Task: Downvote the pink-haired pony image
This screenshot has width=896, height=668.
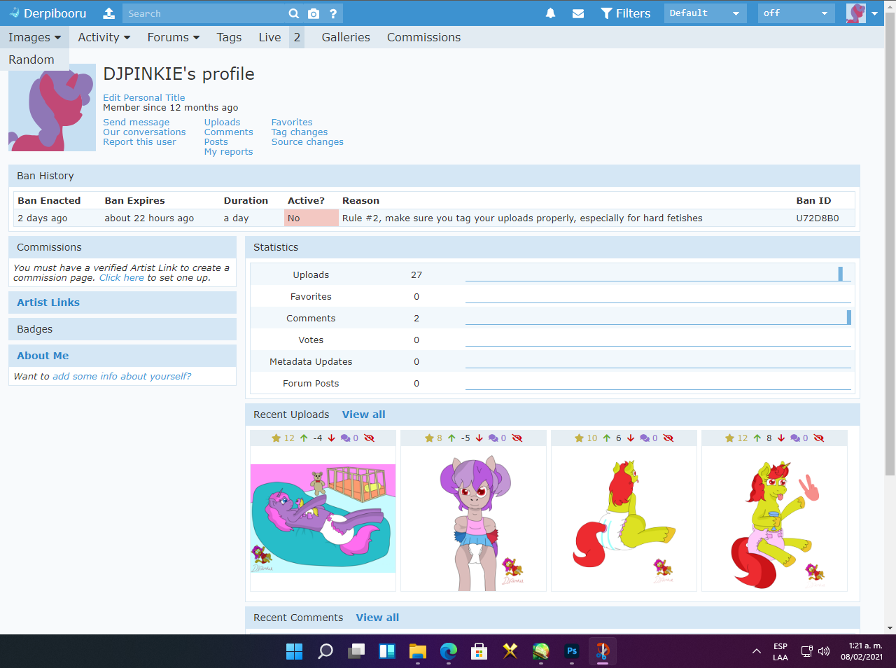Action: pos(479,438)
